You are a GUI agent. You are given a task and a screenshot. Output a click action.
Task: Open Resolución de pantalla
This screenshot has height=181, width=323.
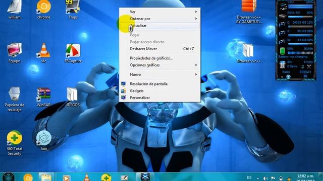159,84
